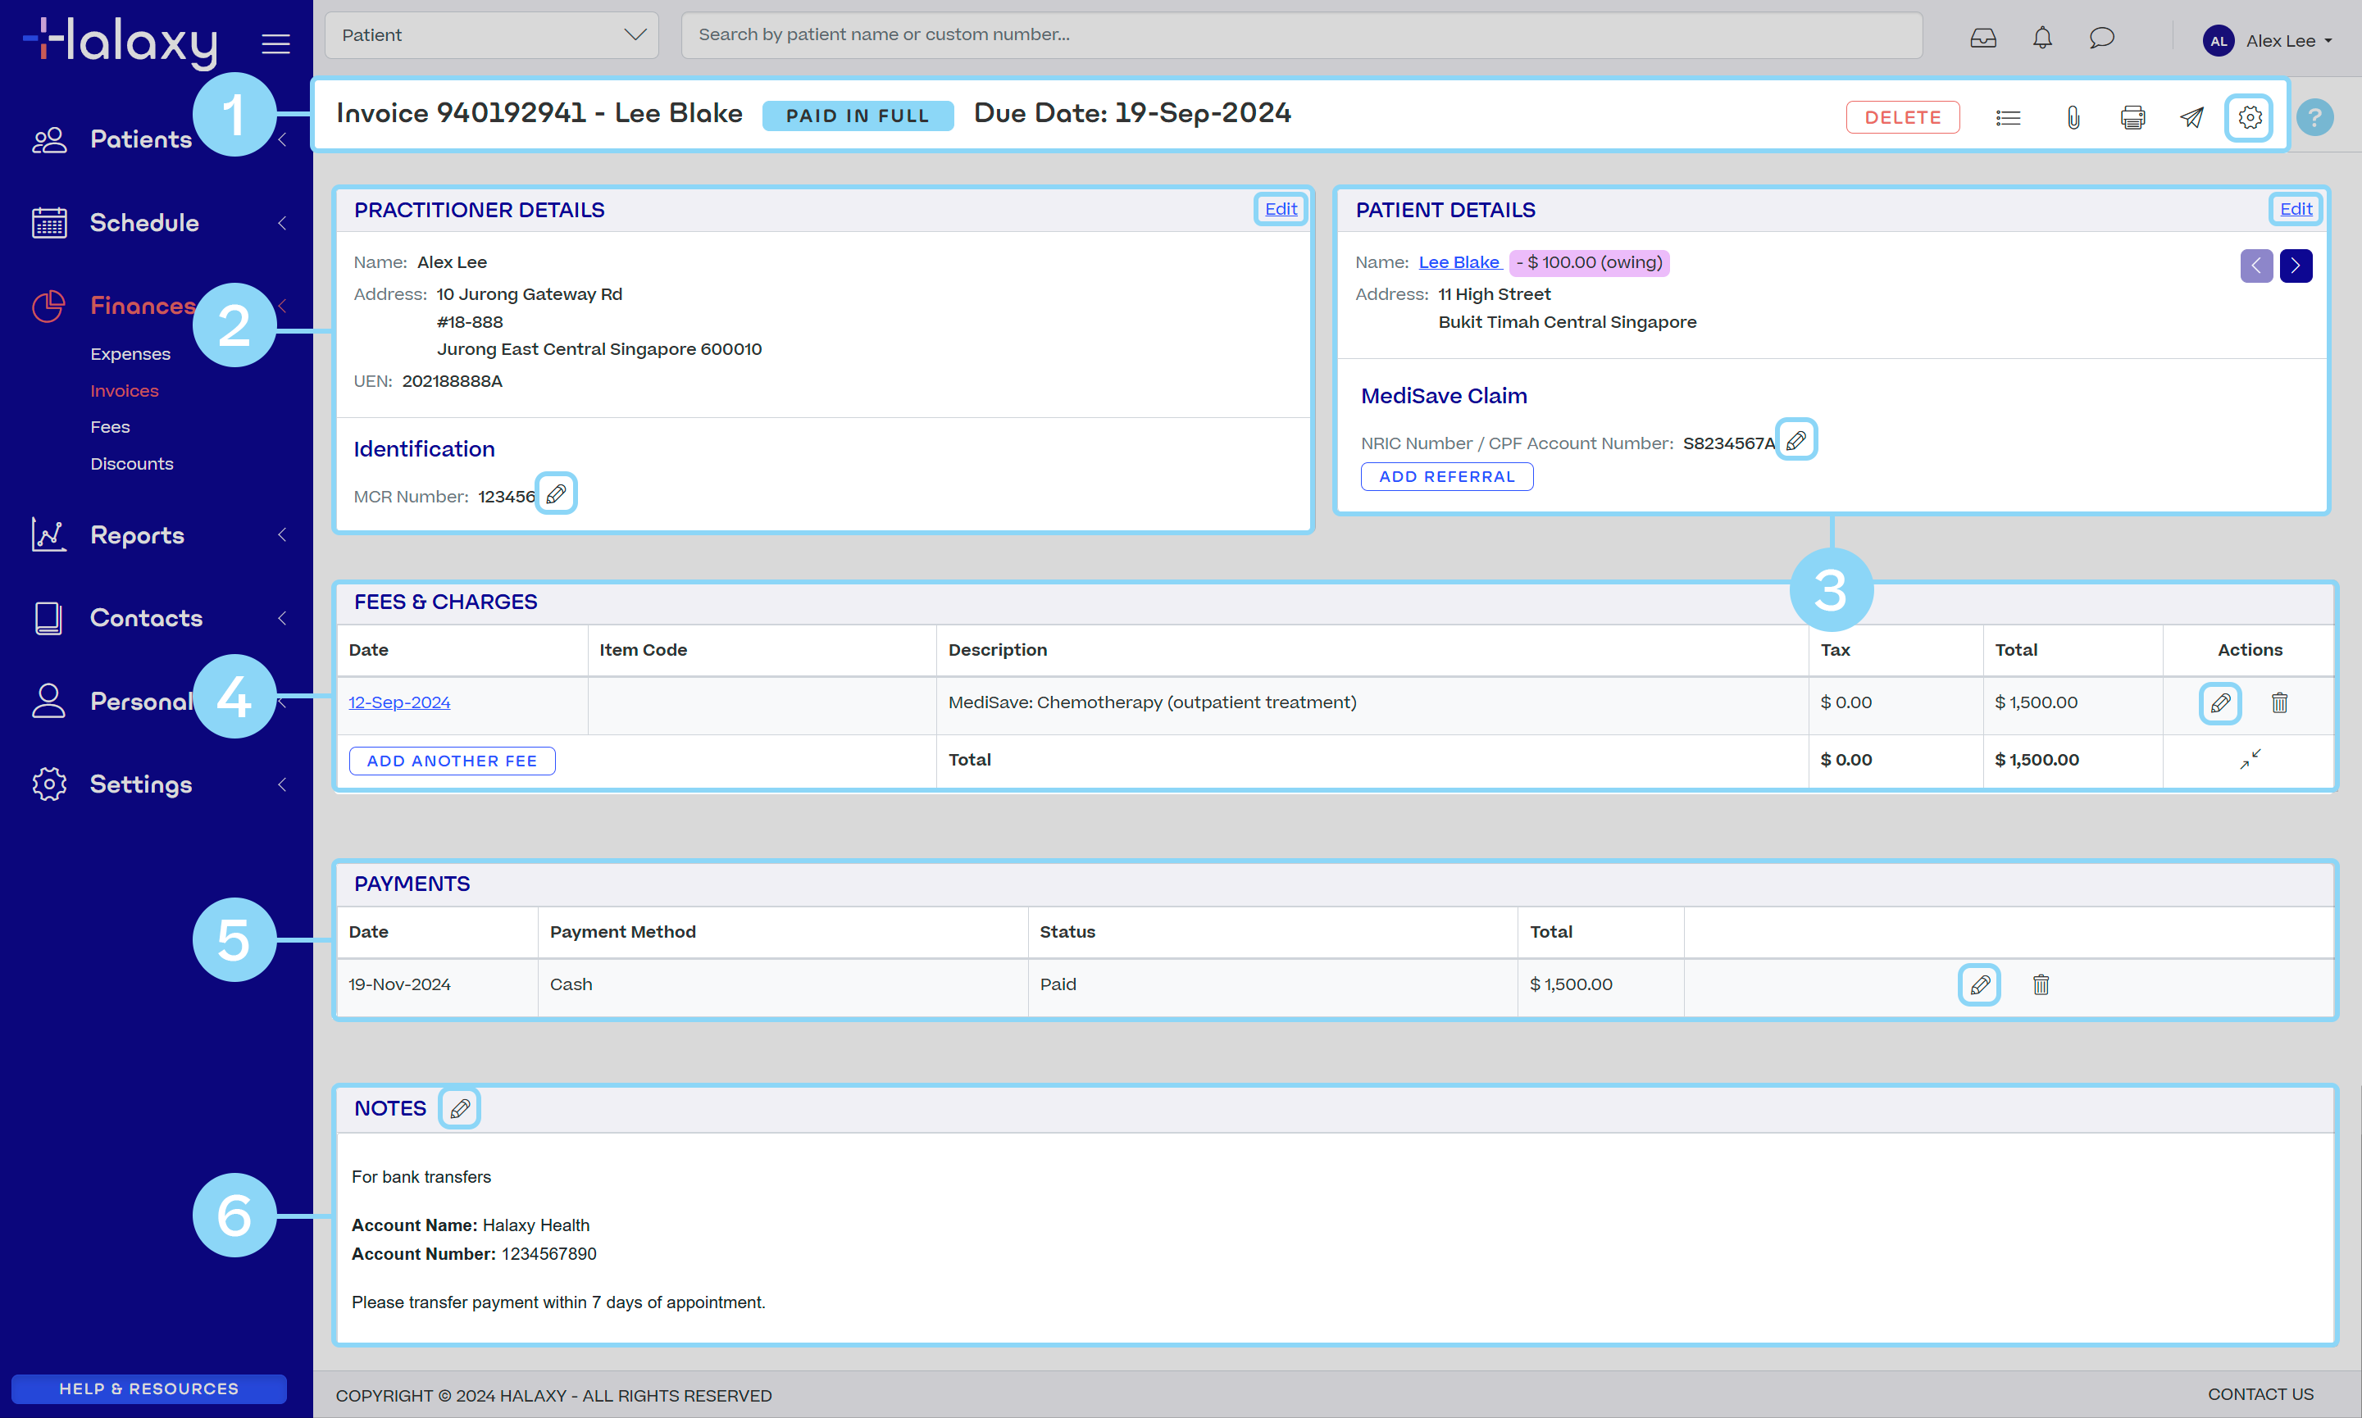The image size is (2362, 1418).
Task: Go to next patient invoice arrow
Action: (x=2295, y=266)
